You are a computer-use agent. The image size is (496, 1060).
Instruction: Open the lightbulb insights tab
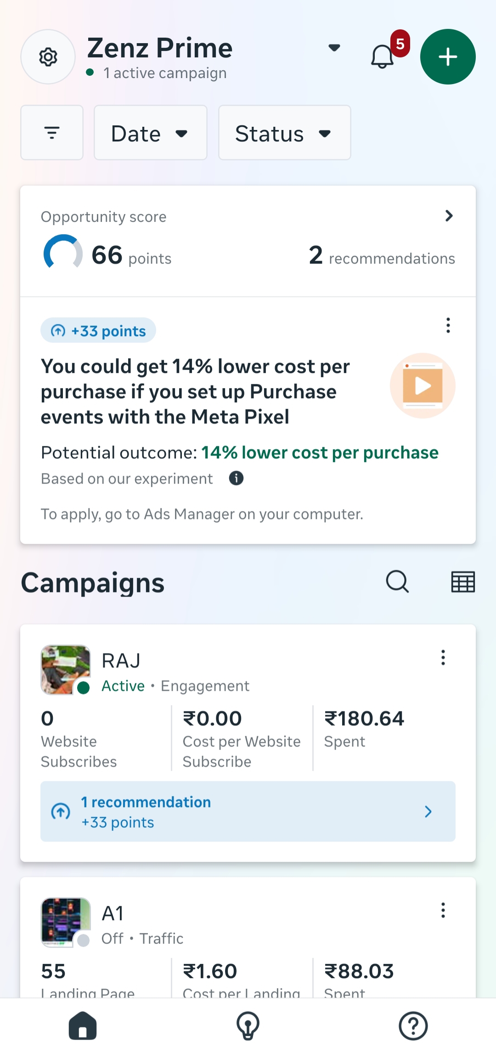point(248,1026)
